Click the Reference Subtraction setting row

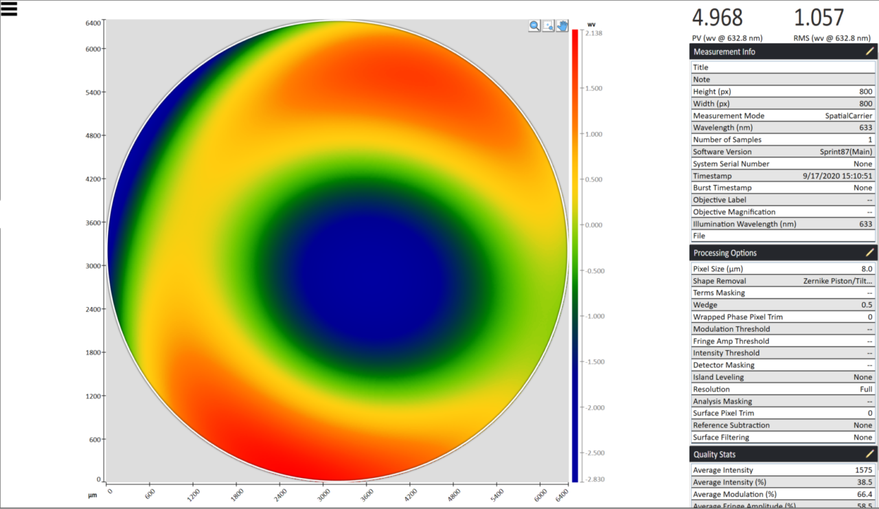click(783, 425)
